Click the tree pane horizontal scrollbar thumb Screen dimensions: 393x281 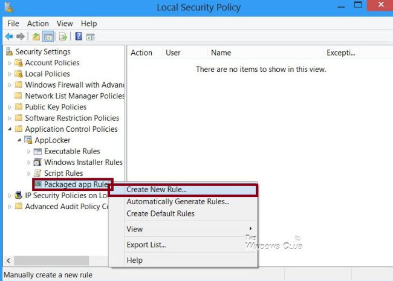pyautogui.click(x=51, y=260)
